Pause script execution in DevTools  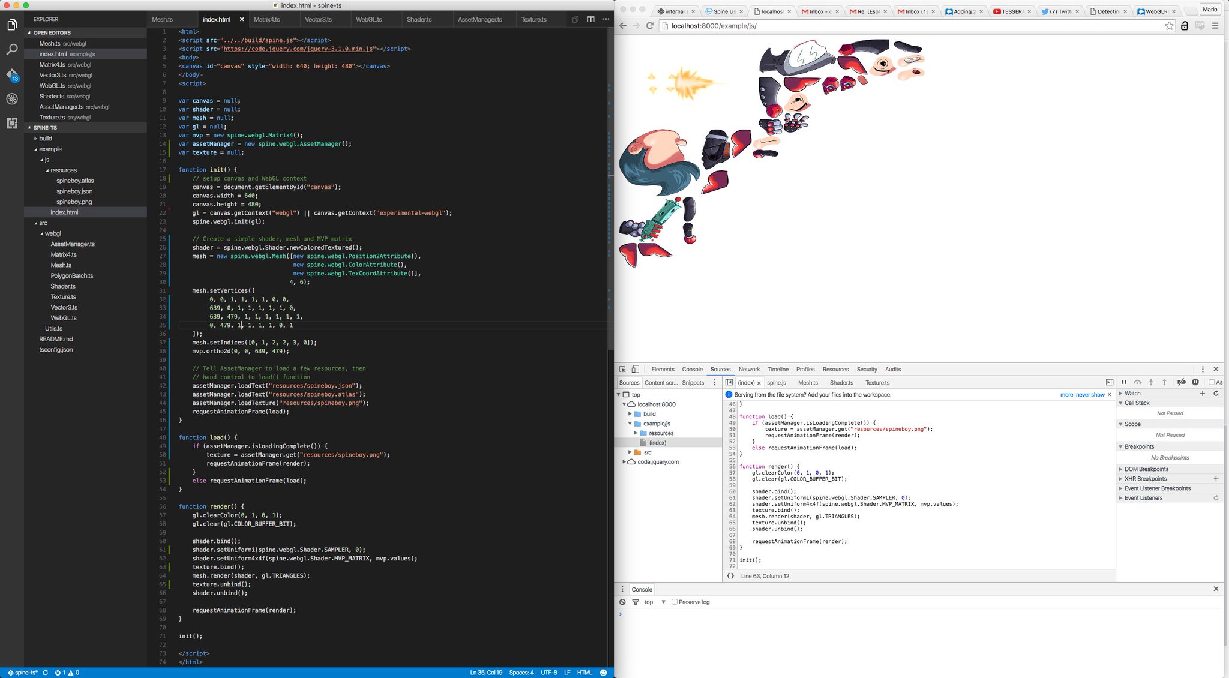[1124, 382]
